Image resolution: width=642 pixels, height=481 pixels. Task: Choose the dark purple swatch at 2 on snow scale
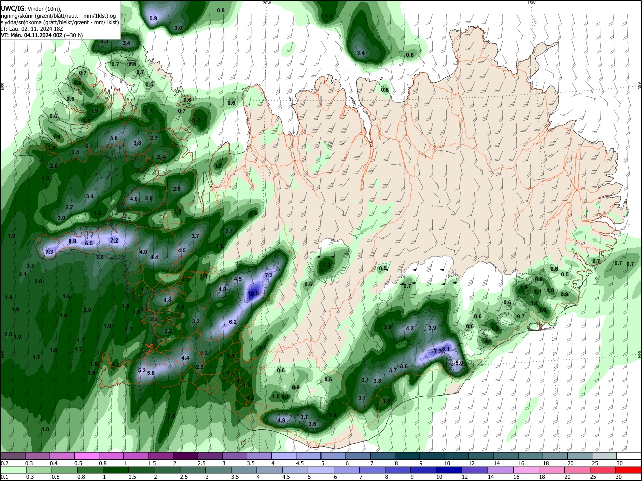185,456
